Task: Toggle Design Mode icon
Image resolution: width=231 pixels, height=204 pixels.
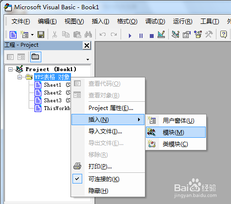Action: coord(161,35)
